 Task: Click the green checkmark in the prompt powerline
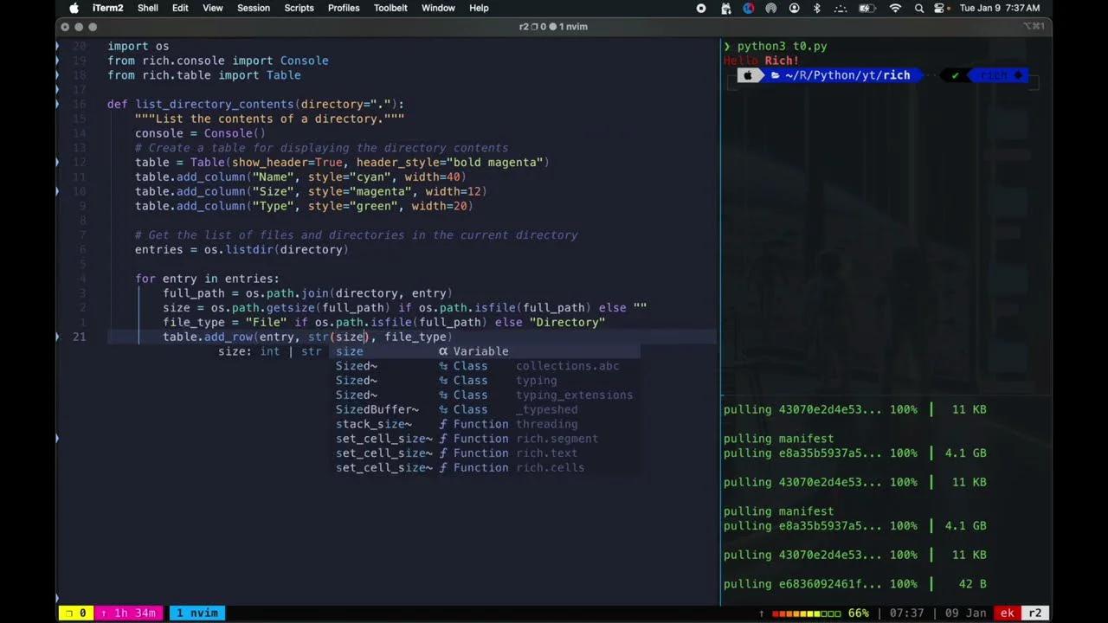(x=954, y=75)
